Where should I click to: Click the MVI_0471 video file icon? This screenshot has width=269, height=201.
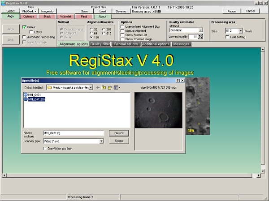coord(26,94)
